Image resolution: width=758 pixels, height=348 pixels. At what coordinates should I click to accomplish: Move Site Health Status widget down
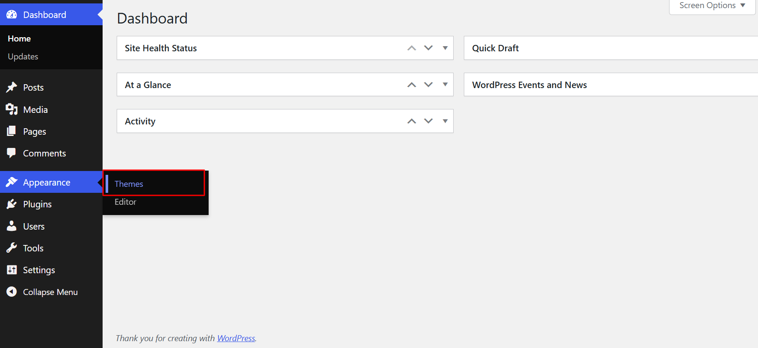tap(428, 48)
